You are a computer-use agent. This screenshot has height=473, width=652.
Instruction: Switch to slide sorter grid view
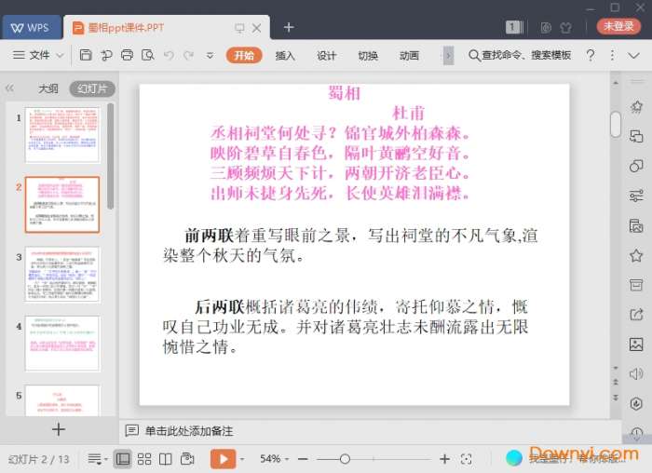143,459
